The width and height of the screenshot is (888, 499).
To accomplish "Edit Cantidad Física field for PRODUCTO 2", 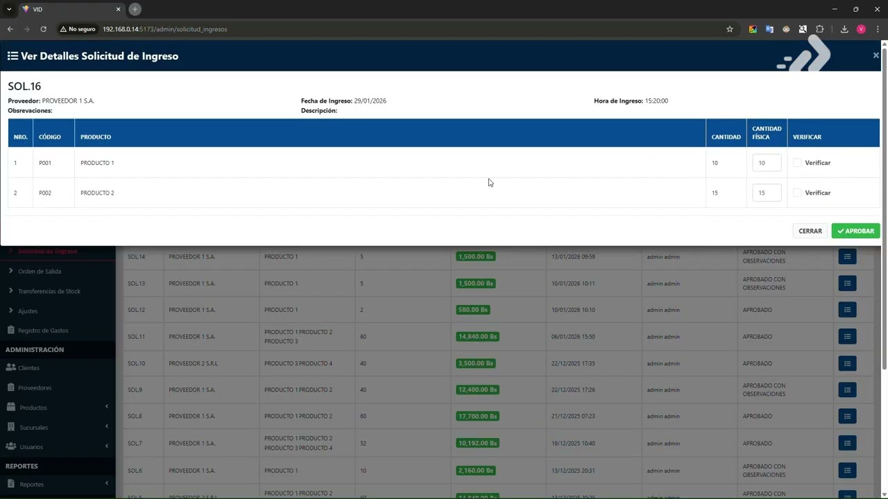I will (x=767, y=193).
